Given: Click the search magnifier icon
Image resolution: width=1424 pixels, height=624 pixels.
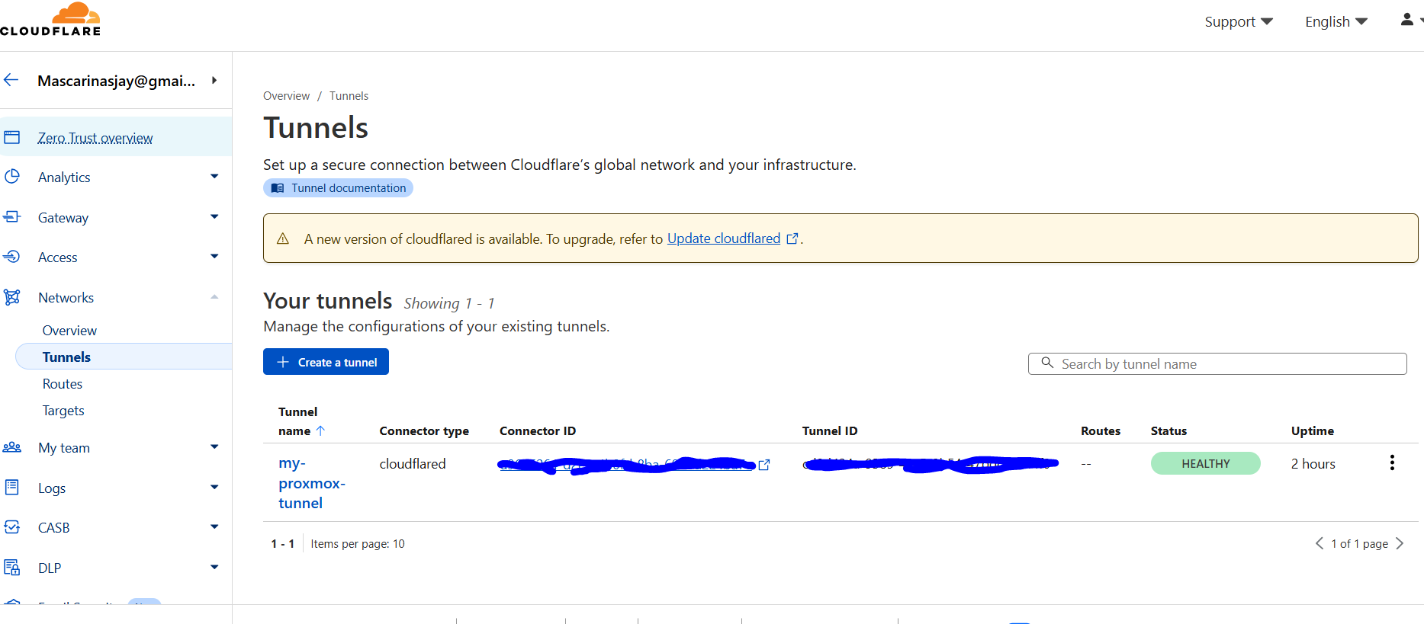Looking at the screenshot, I should click(1047, 363).
